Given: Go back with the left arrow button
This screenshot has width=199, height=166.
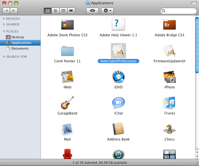Looking at the screenshot, I should click(6, 11).
